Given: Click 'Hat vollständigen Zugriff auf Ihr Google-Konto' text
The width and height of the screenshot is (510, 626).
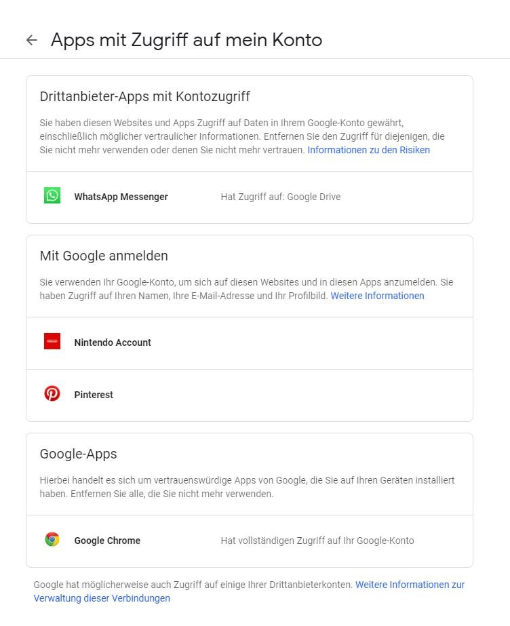Looking at the screenshot, I should 317,541.
